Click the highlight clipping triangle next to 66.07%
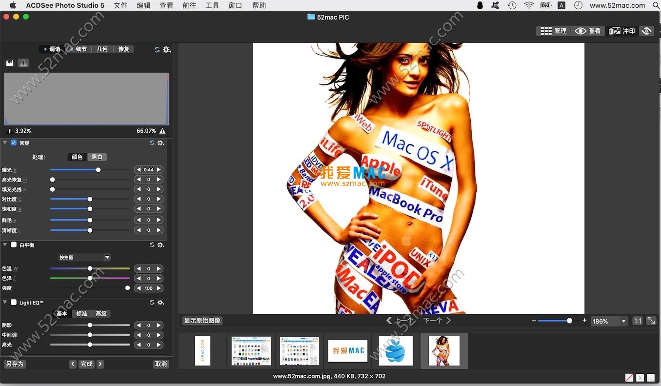661x386 pixels. 162,131
